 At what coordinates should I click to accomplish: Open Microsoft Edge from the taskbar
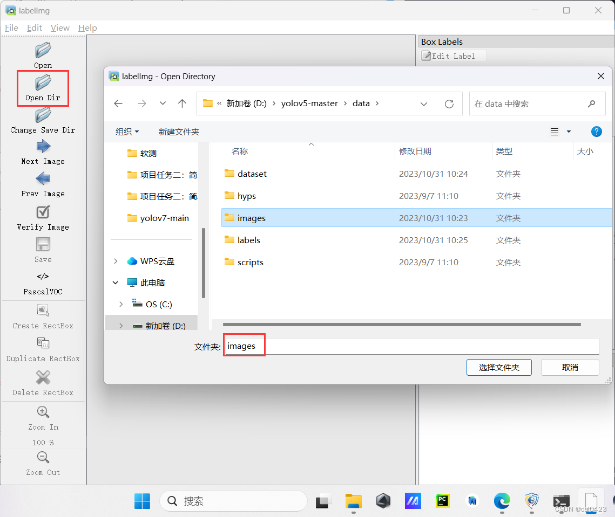point(502,501)
